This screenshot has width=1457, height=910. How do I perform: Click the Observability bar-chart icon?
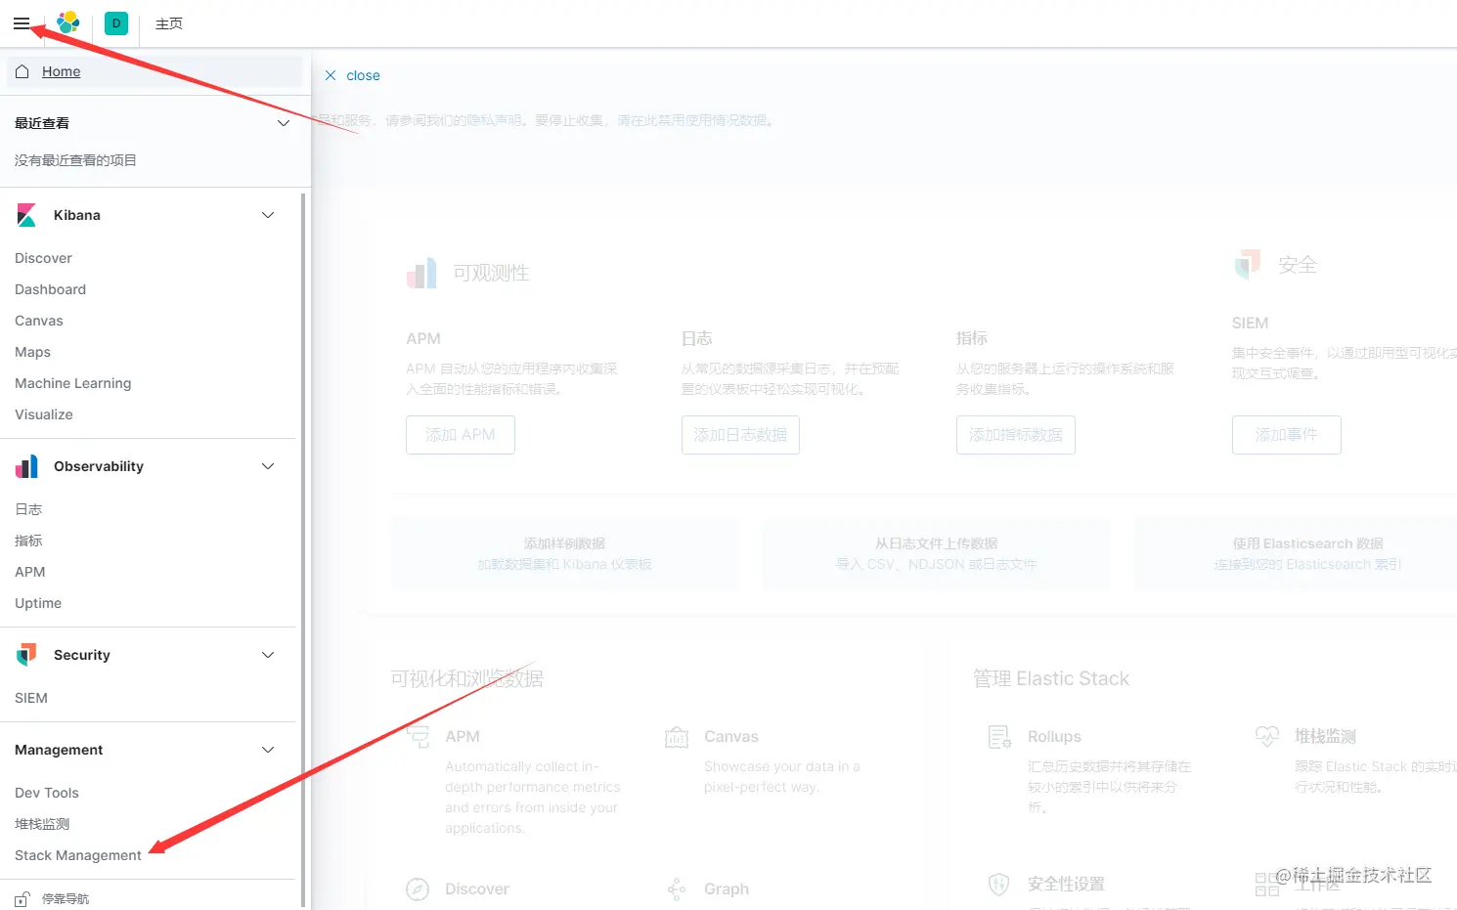(26, 466)
